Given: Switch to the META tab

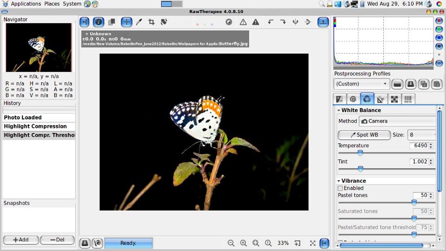Looking at the screenshot, I should 408,99.
